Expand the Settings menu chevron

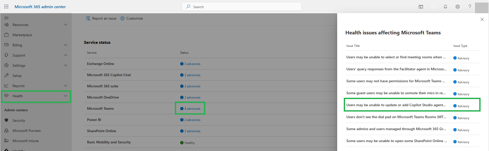pyautogui.click(x=66, y=65)
